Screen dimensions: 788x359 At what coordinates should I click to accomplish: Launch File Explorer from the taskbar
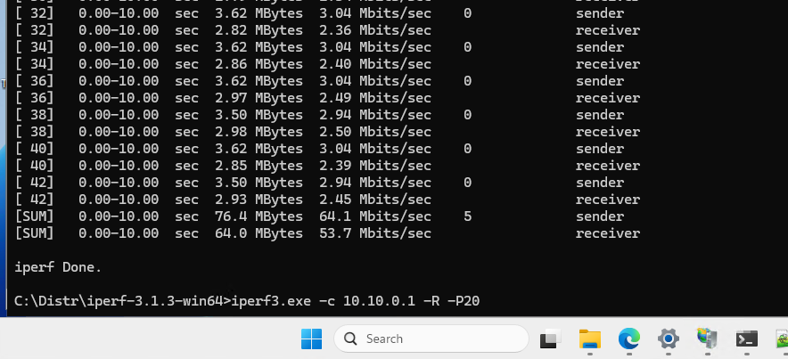pos(589,339)
